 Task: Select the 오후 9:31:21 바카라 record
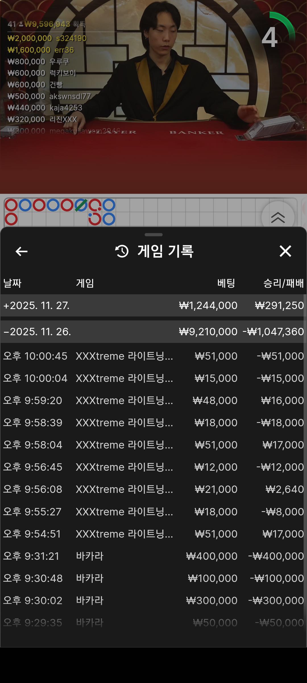pos(153,556)
